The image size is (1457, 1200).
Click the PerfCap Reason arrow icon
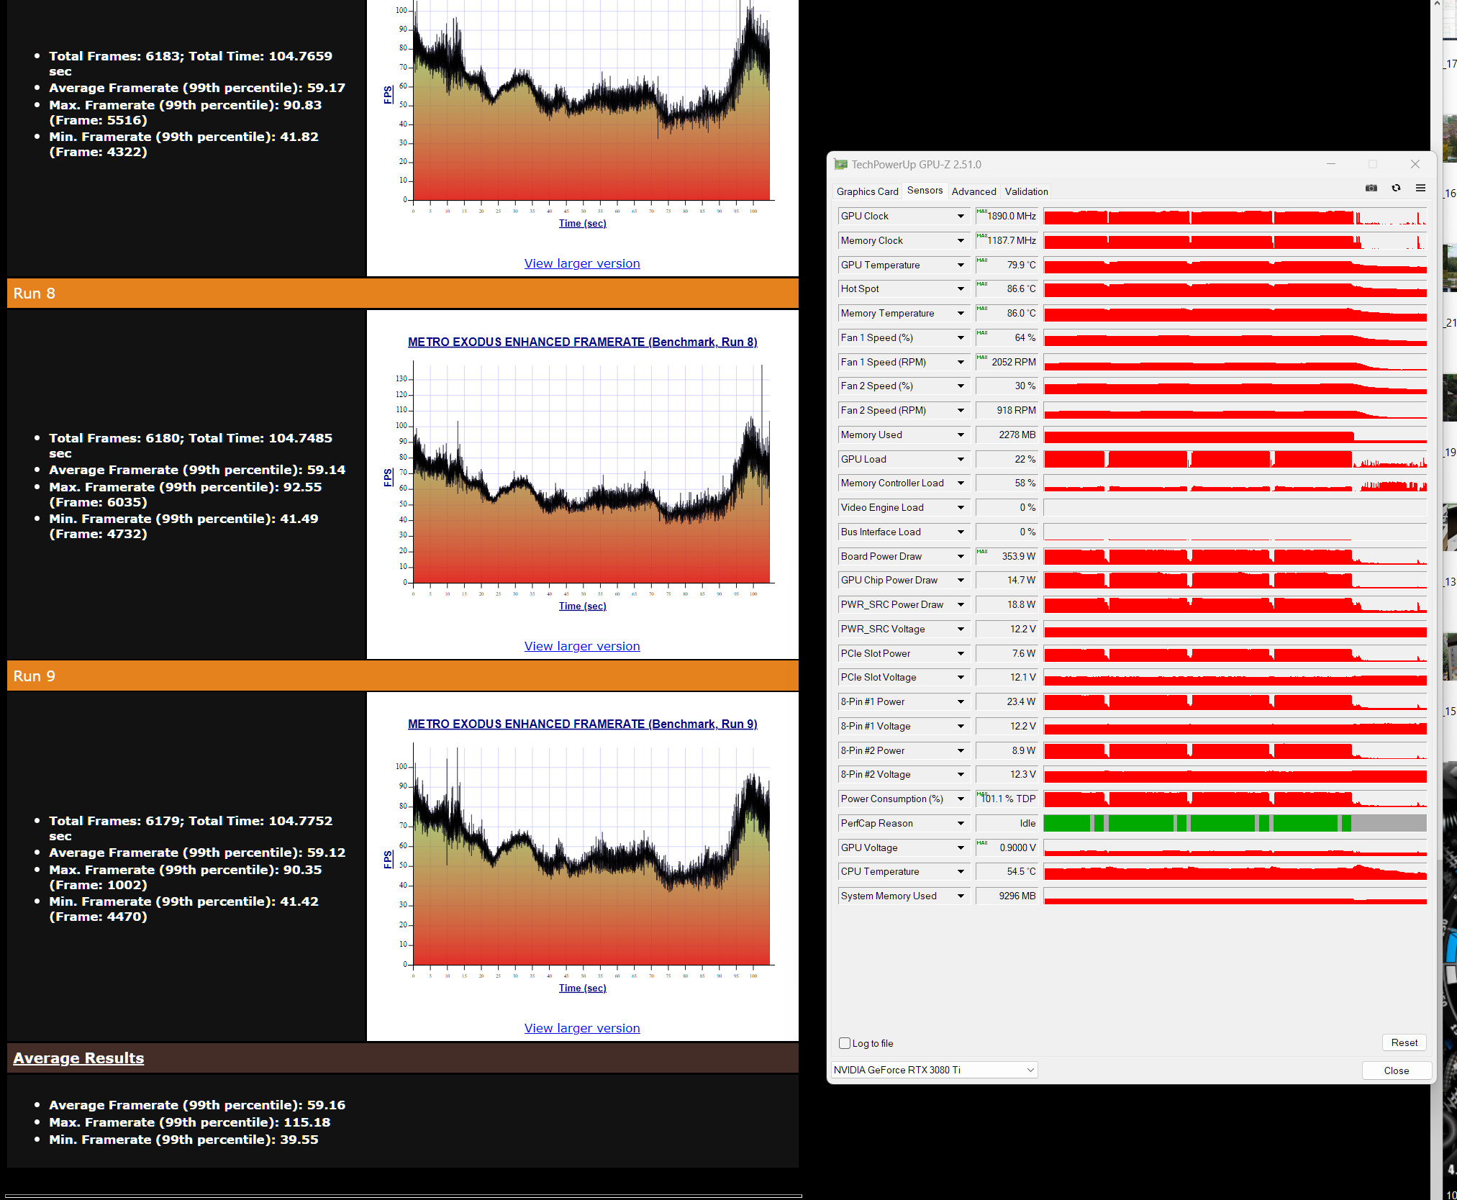[x=961, y=824]
